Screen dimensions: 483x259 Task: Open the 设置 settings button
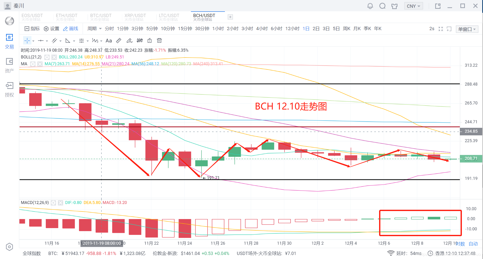tap(52, 29)
